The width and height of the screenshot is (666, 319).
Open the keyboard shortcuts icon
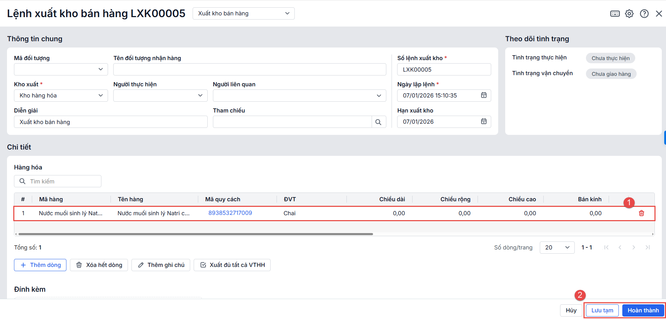615,14
